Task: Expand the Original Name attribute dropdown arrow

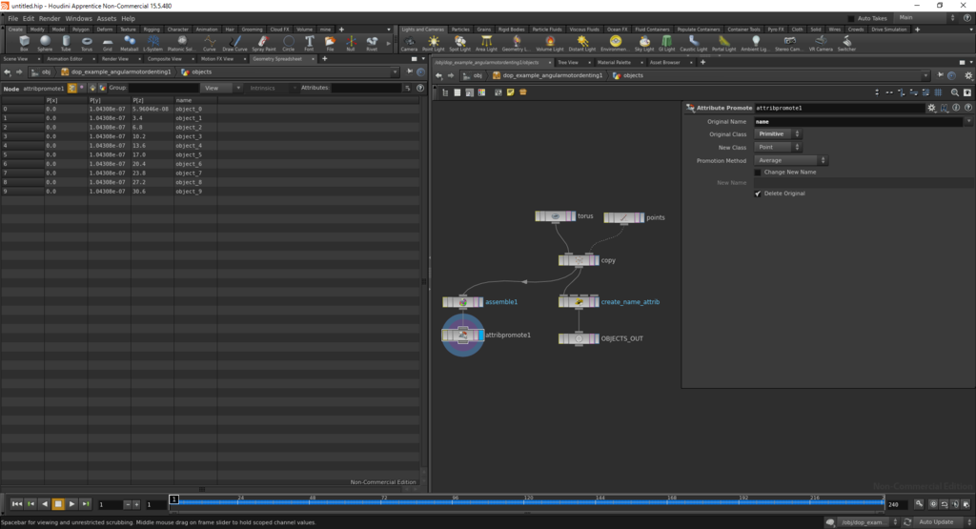Action: click(x=968, y=122)
